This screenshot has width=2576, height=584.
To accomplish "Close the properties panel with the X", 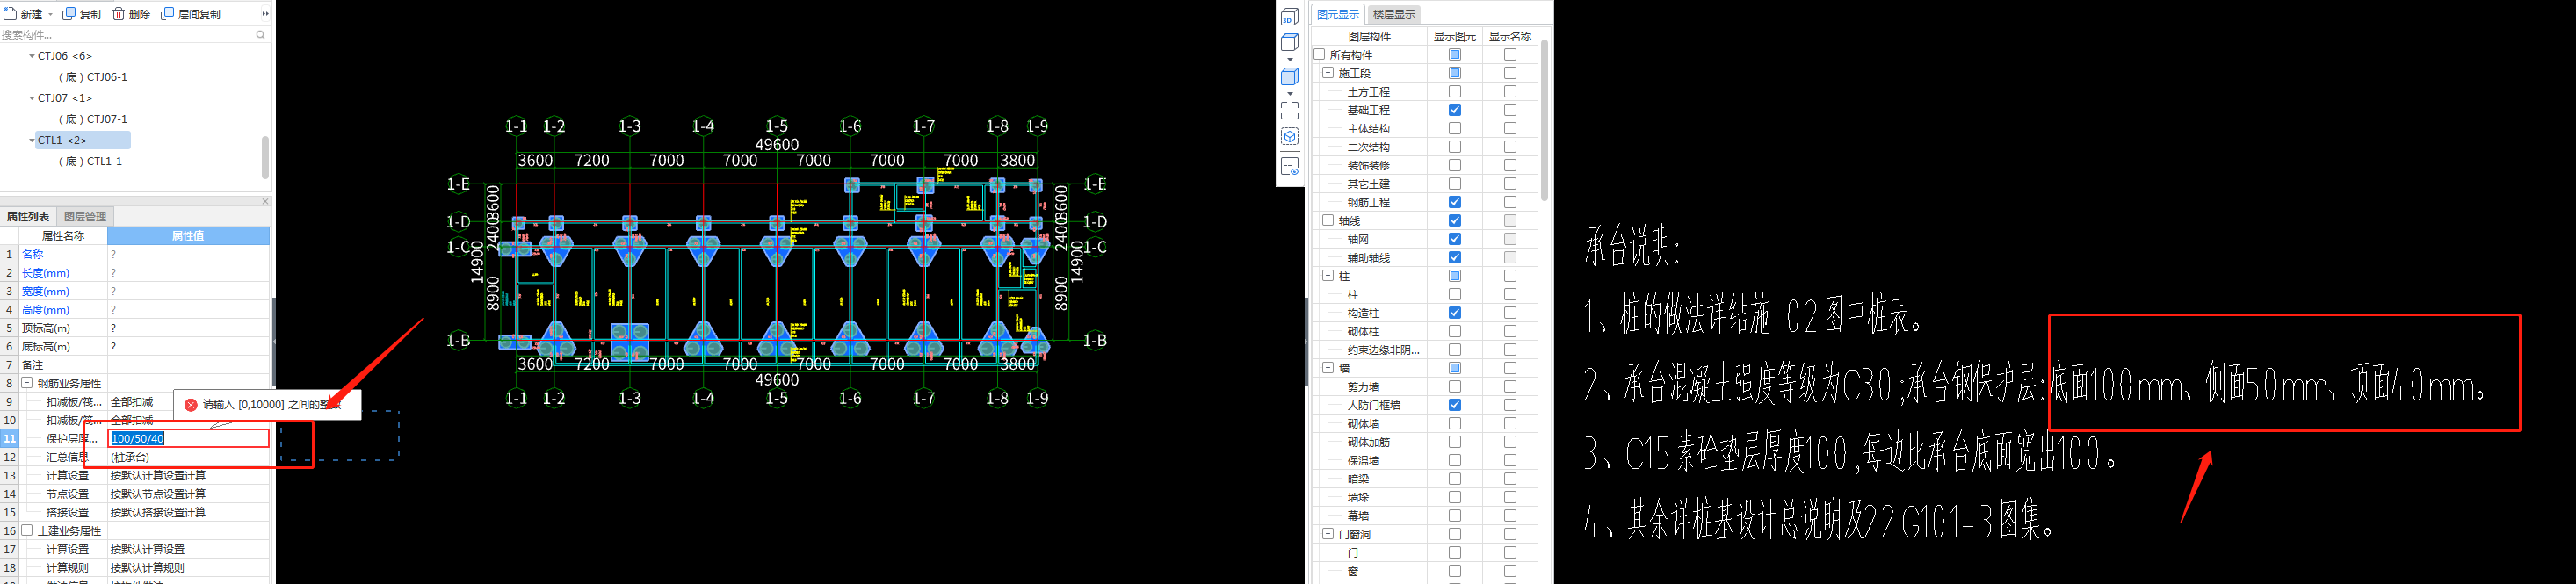I will coord(265,201).
